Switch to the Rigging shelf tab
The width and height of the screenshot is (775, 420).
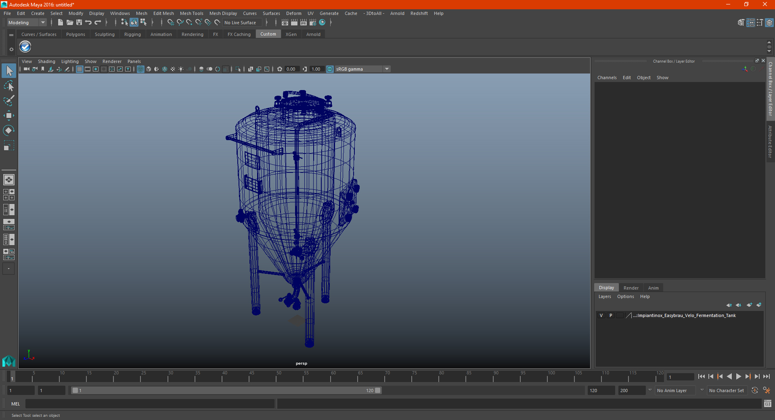132,34
